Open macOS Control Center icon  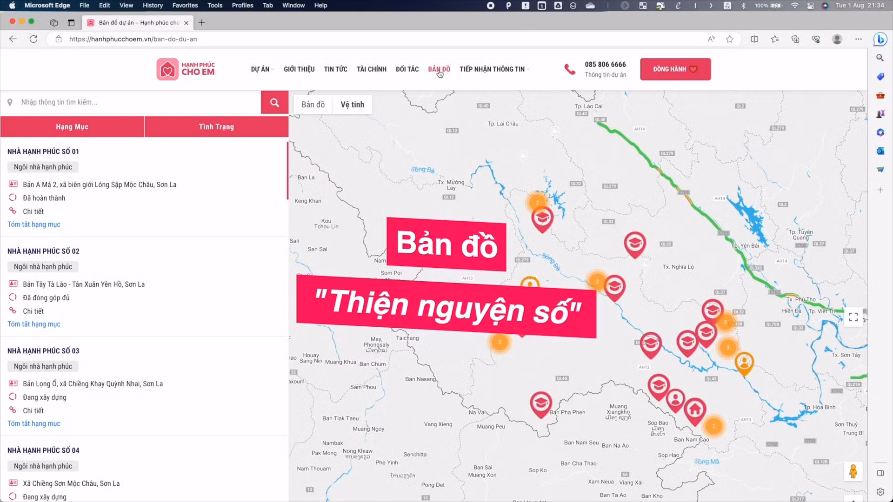(810, 6)
